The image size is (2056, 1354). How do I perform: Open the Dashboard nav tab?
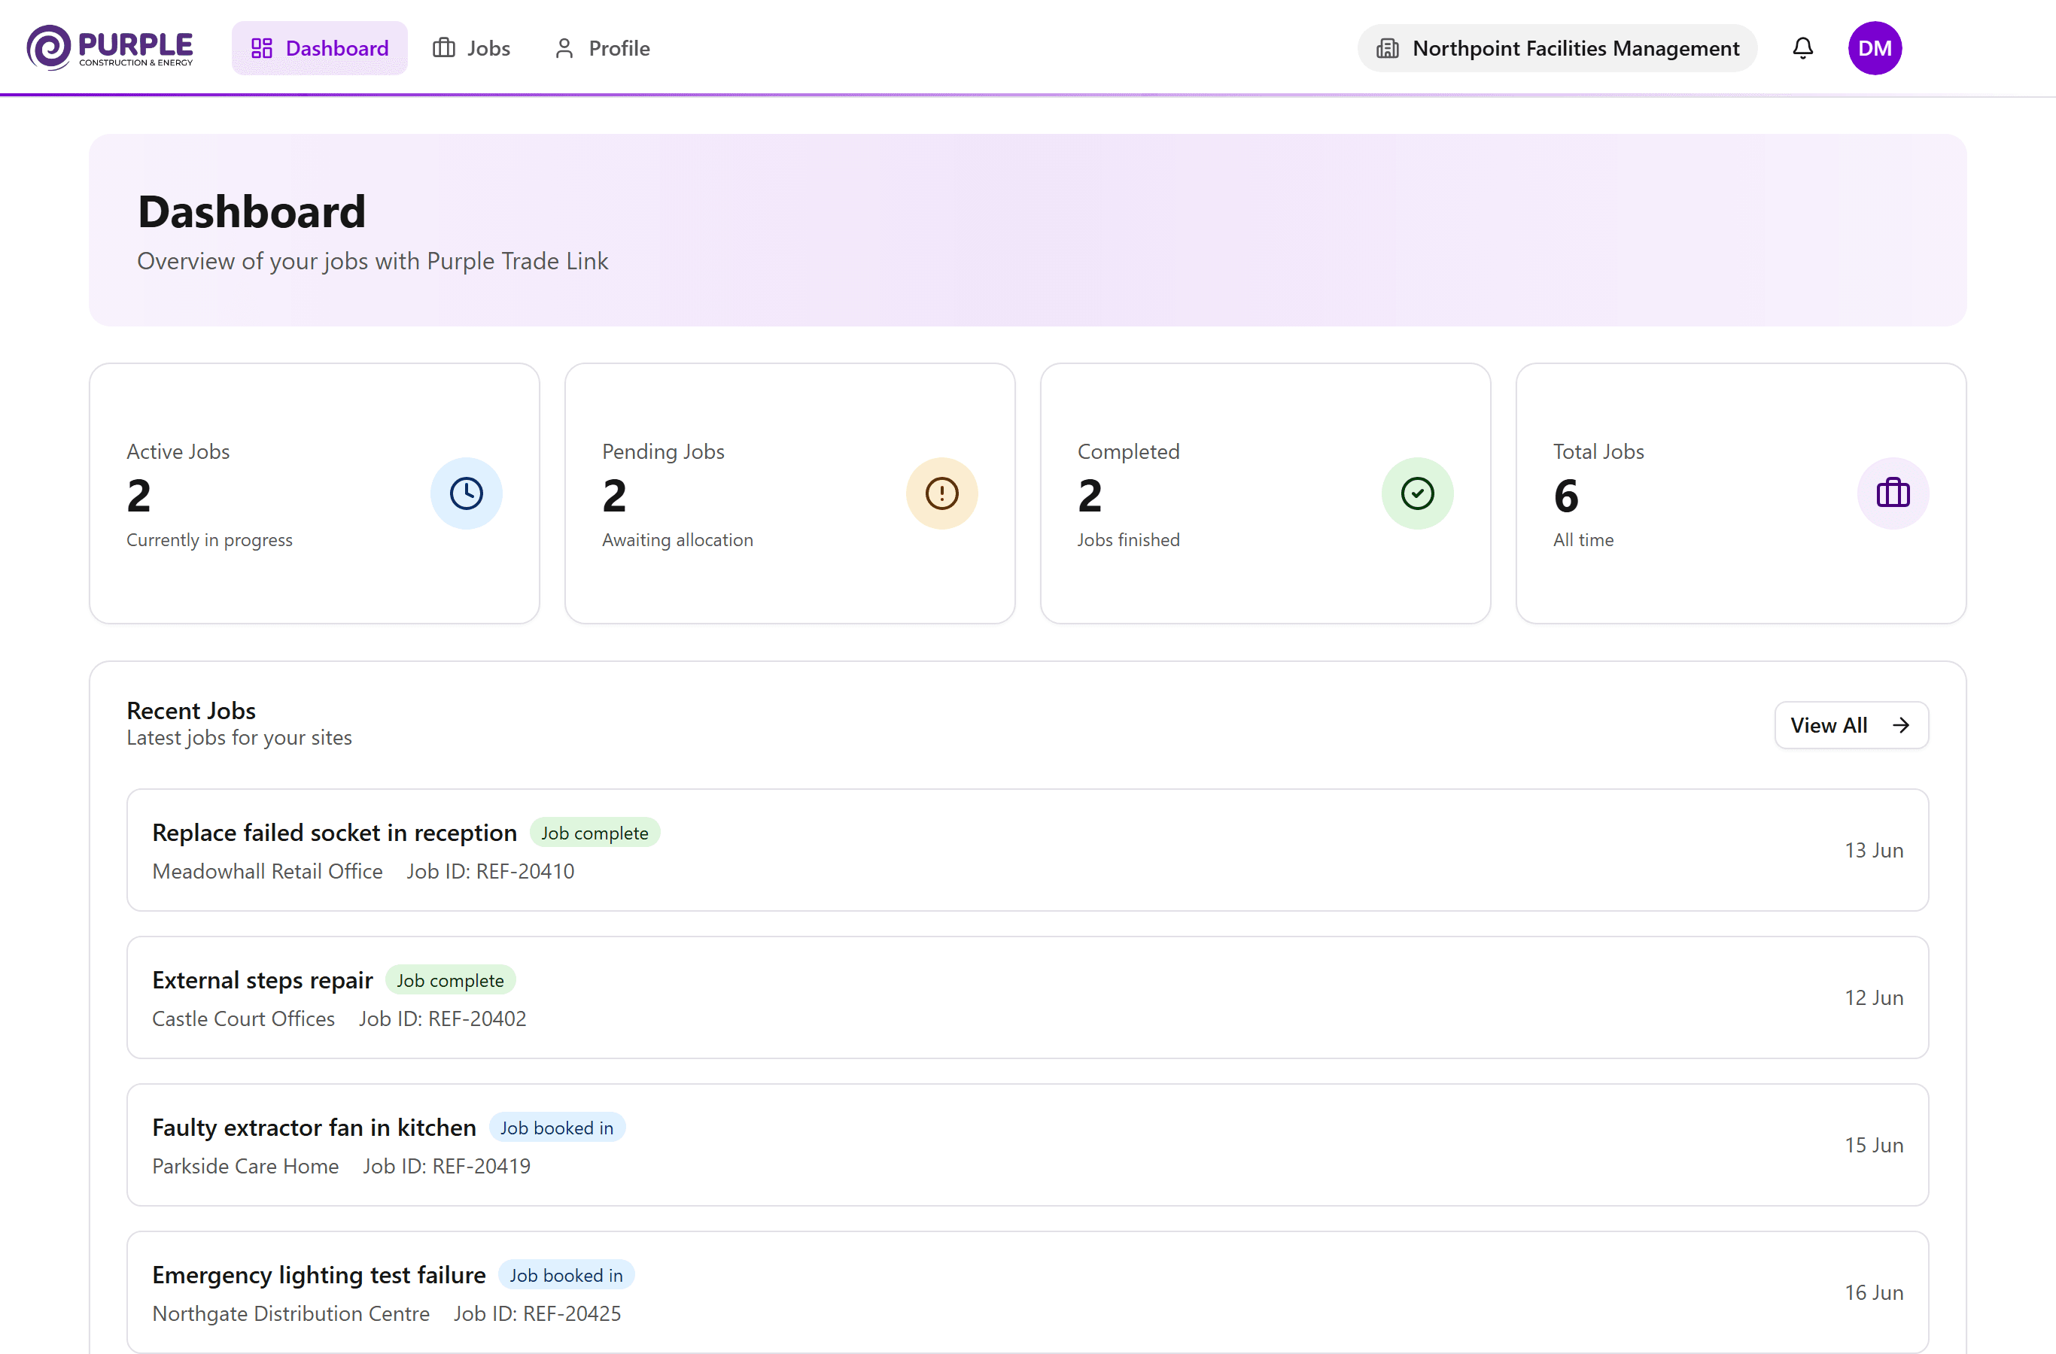coord(320,48)
